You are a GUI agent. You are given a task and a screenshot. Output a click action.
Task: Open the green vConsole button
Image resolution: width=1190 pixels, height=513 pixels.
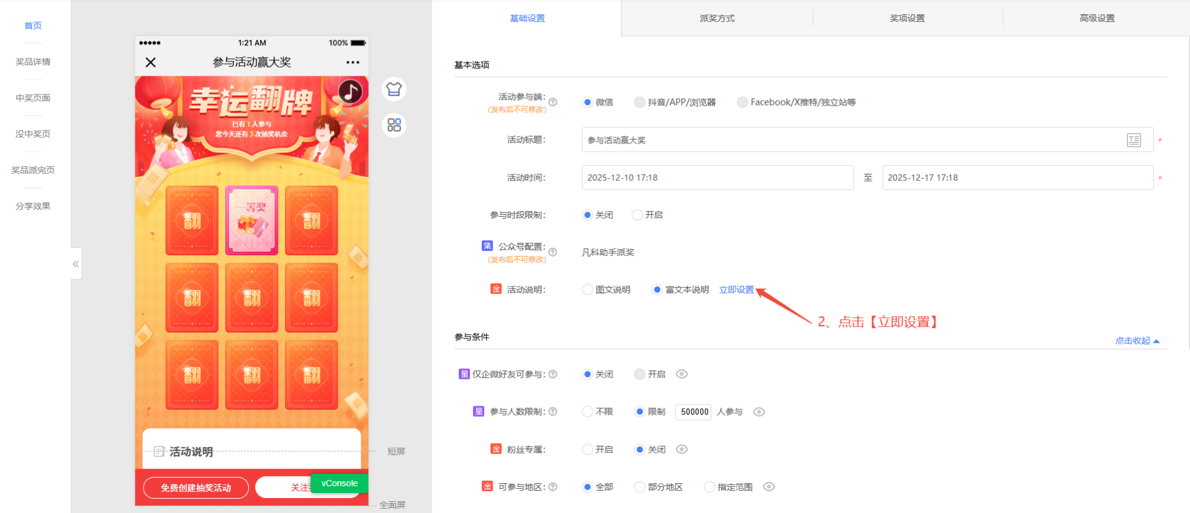(x=339, y=483)
